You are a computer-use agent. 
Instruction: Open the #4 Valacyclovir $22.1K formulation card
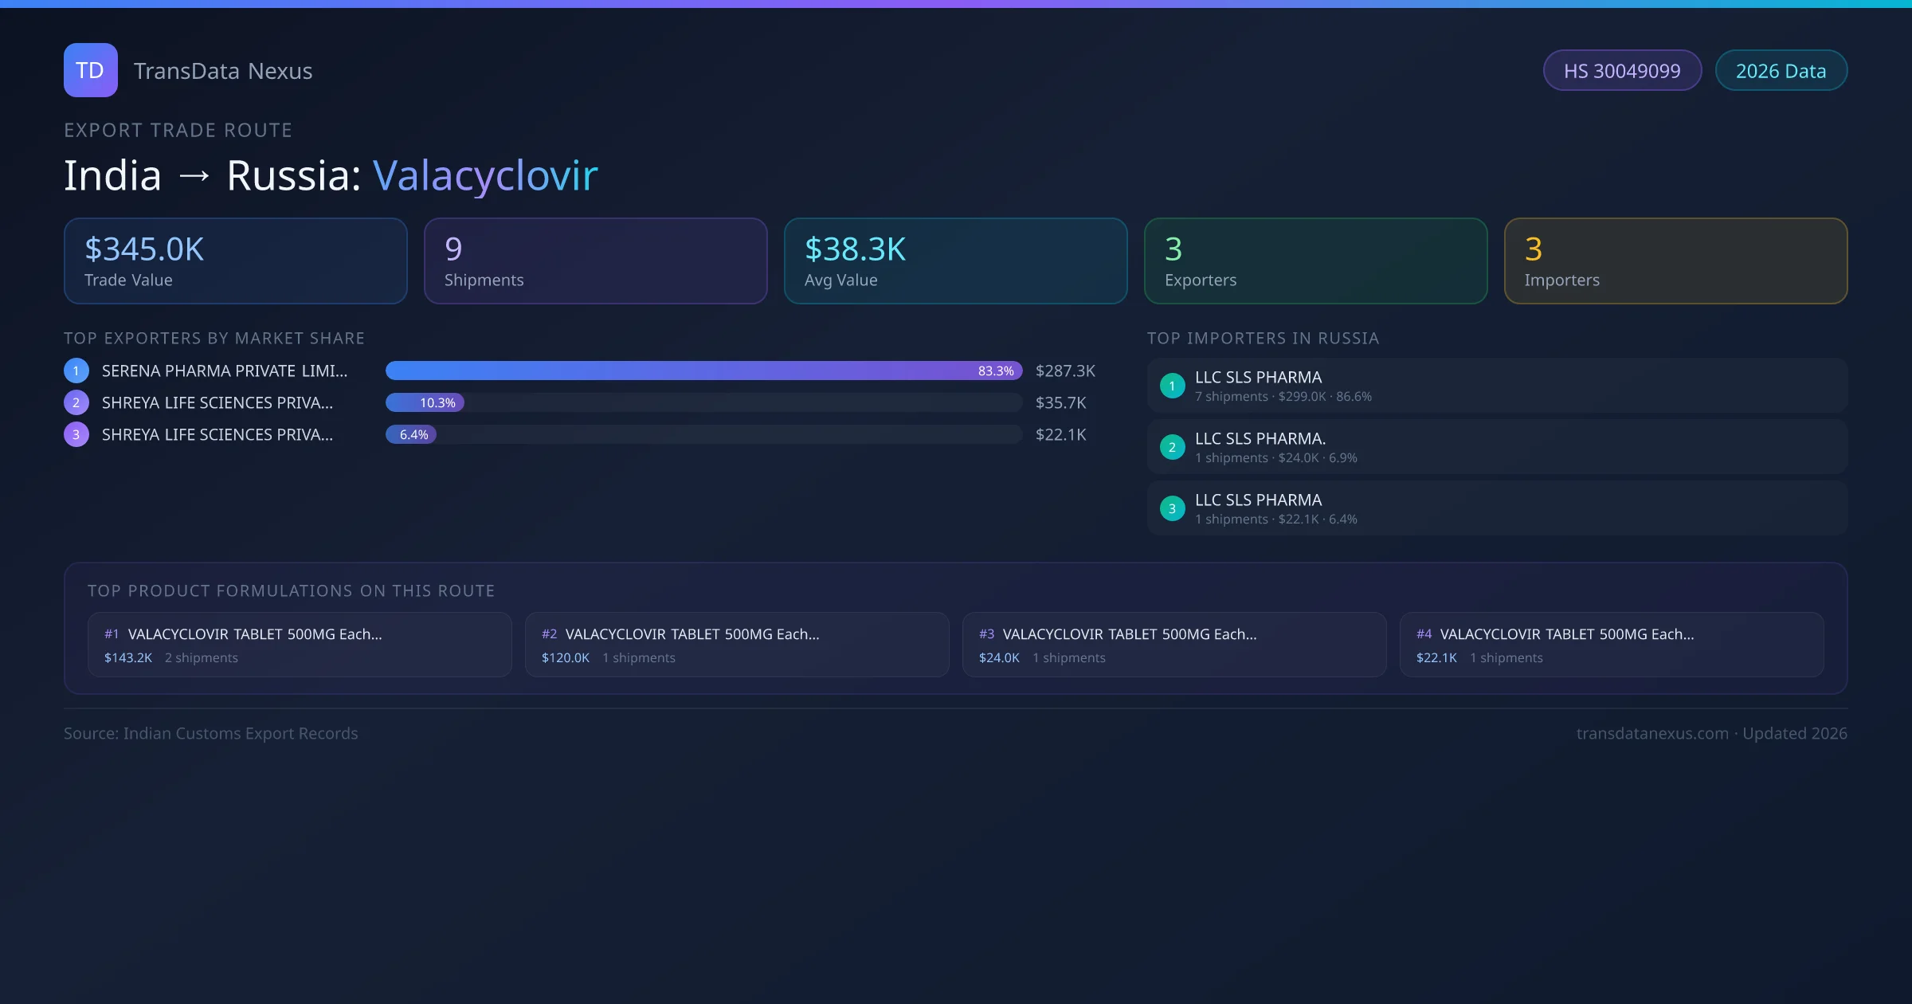pyautogui.click(x=1611, y=645)
